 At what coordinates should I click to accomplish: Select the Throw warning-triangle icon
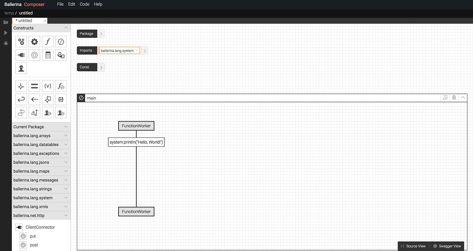point(35,113)
